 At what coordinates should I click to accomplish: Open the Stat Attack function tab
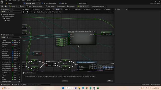77,9
